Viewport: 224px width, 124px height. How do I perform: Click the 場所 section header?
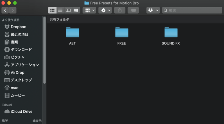tap(5, 121)
